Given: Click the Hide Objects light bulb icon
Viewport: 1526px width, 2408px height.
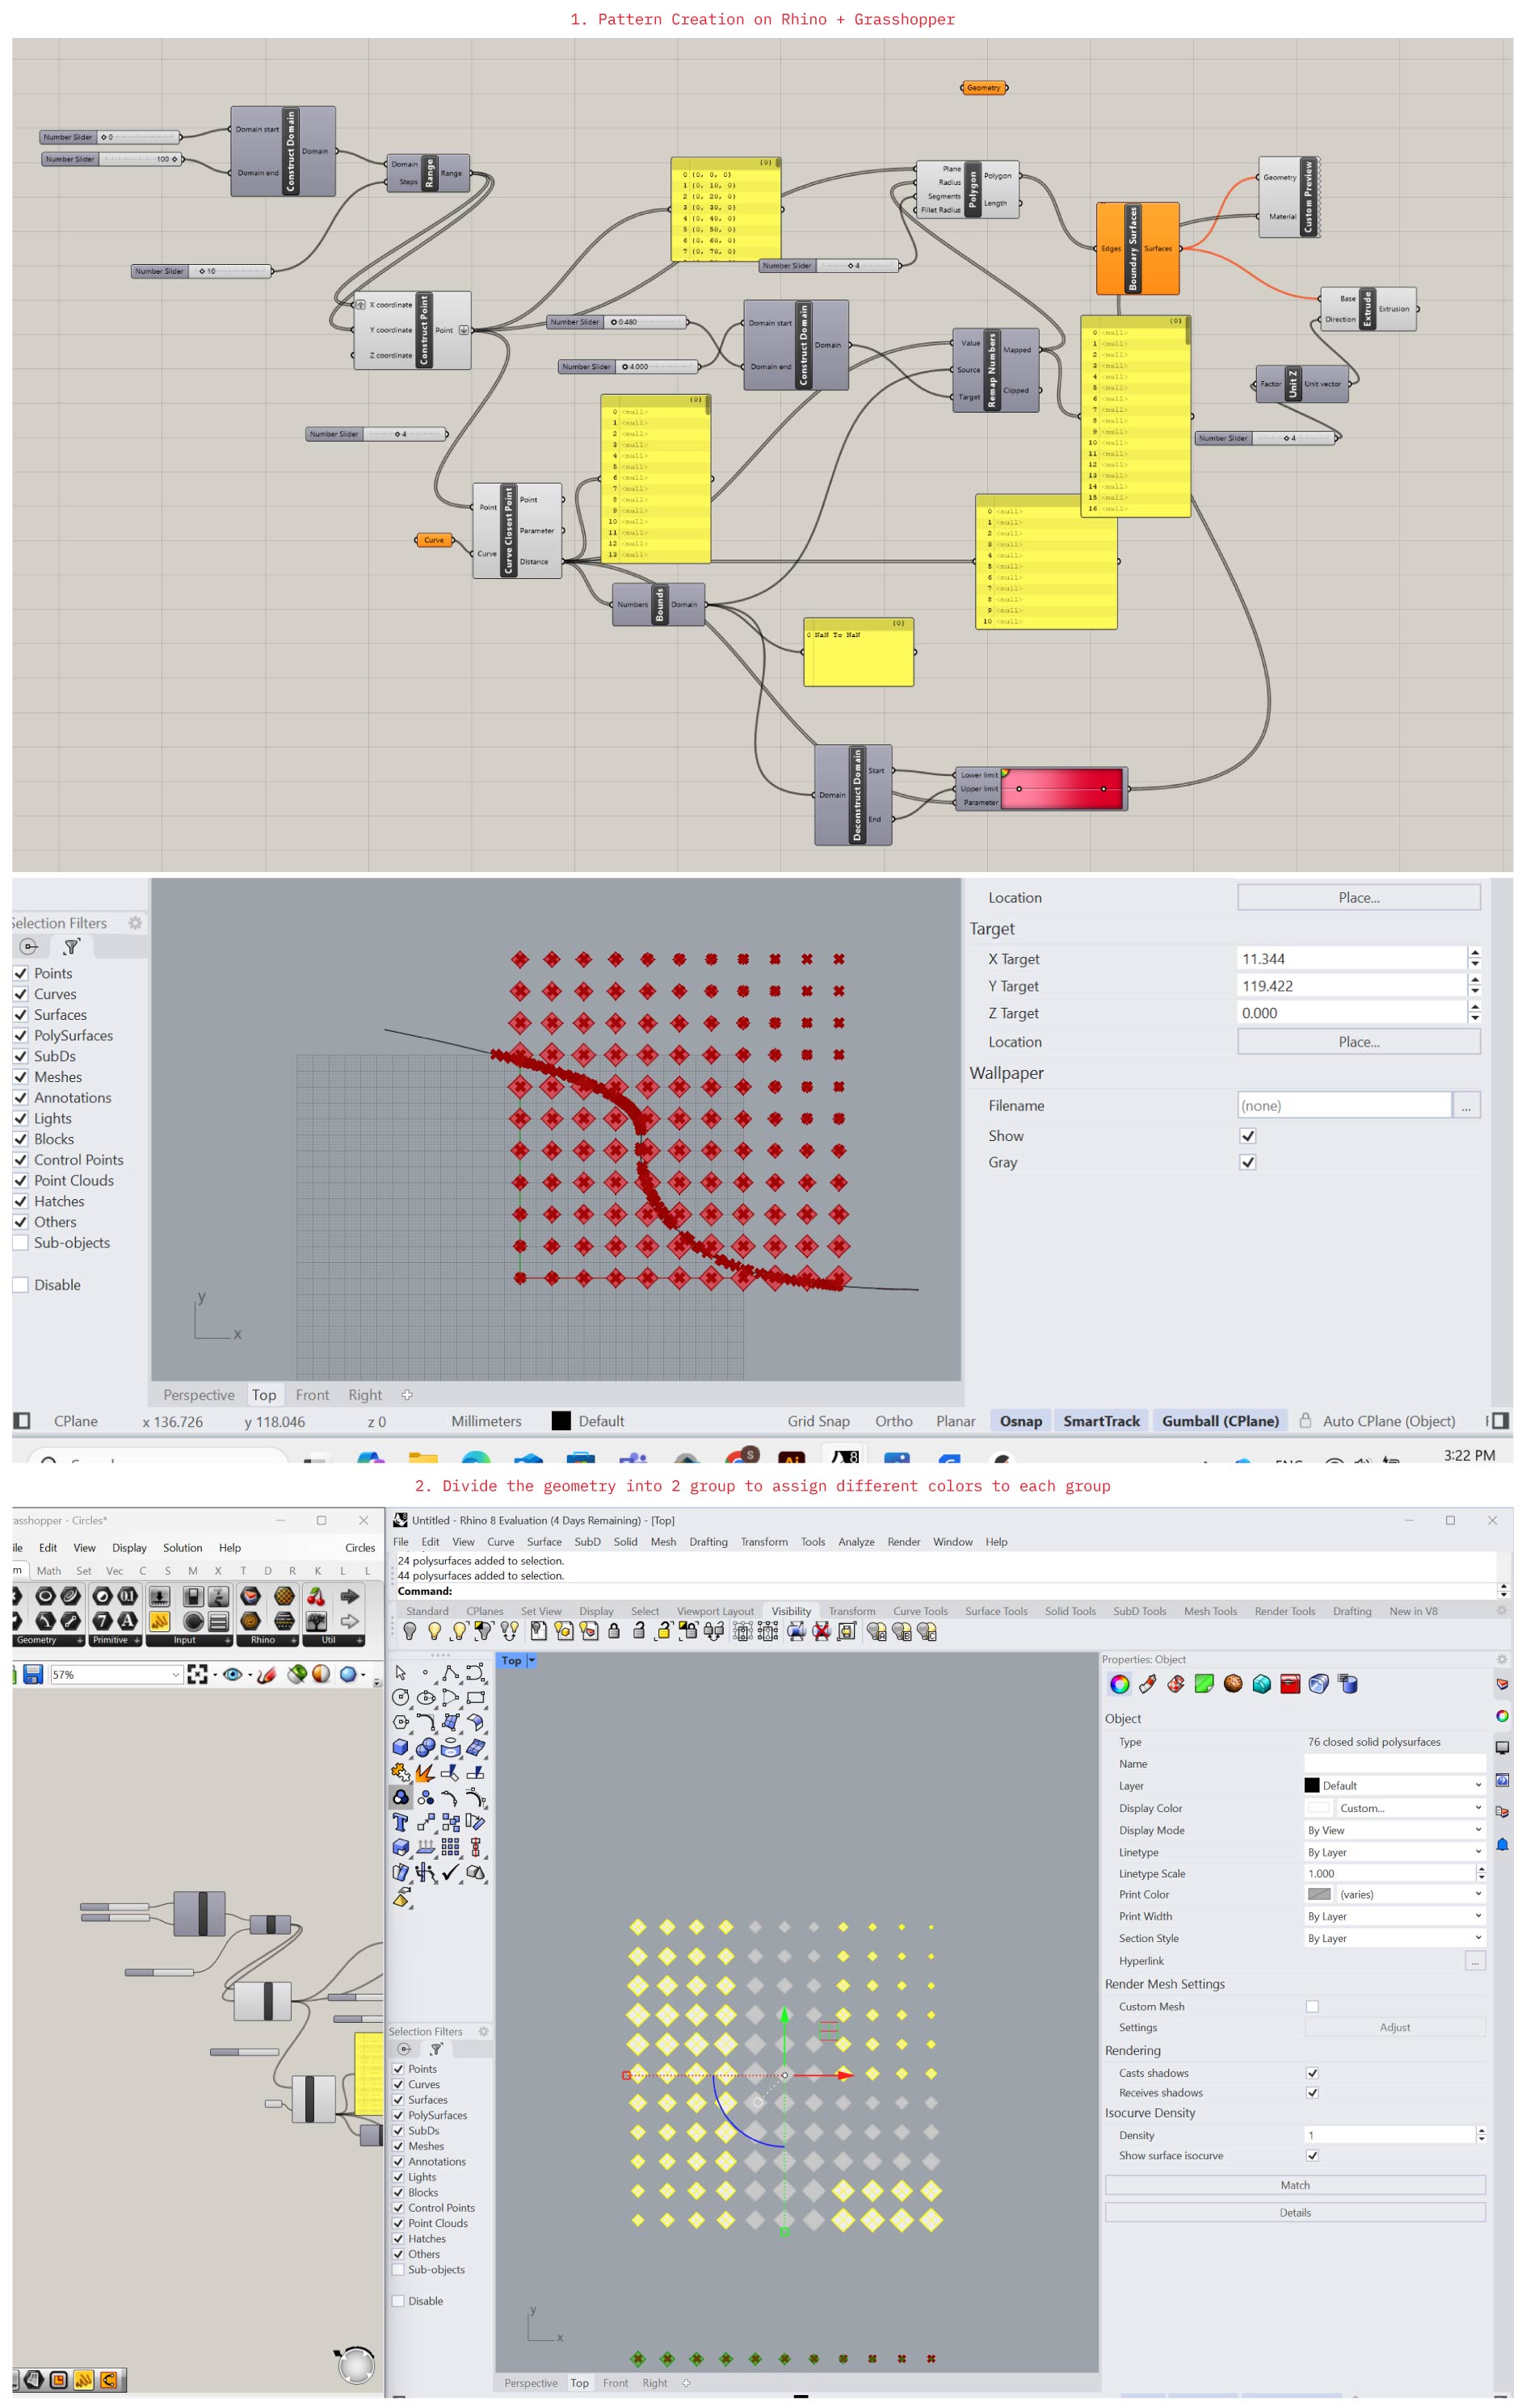Looking at the screenshot, I should coord(410,1631).
